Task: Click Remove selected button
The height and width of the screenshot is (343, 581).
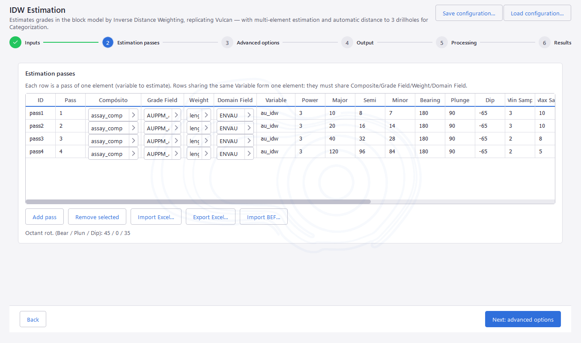Action: (97, 217)
